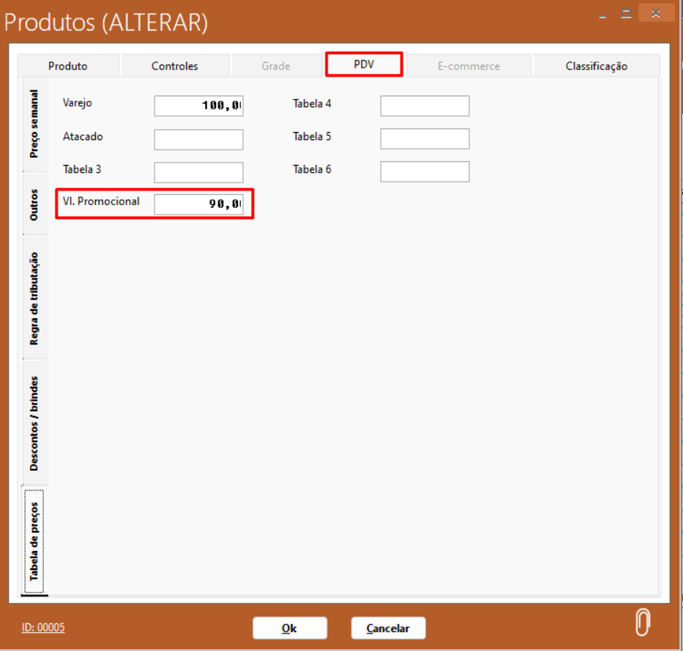Go to the Classificação tab

pyautogui.click(x=596, y=66)
